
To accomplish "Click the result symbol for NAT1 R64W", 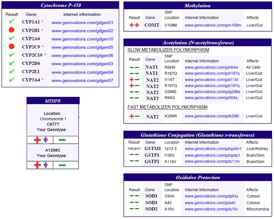I will pyautogui.click(x=134, y=67).
